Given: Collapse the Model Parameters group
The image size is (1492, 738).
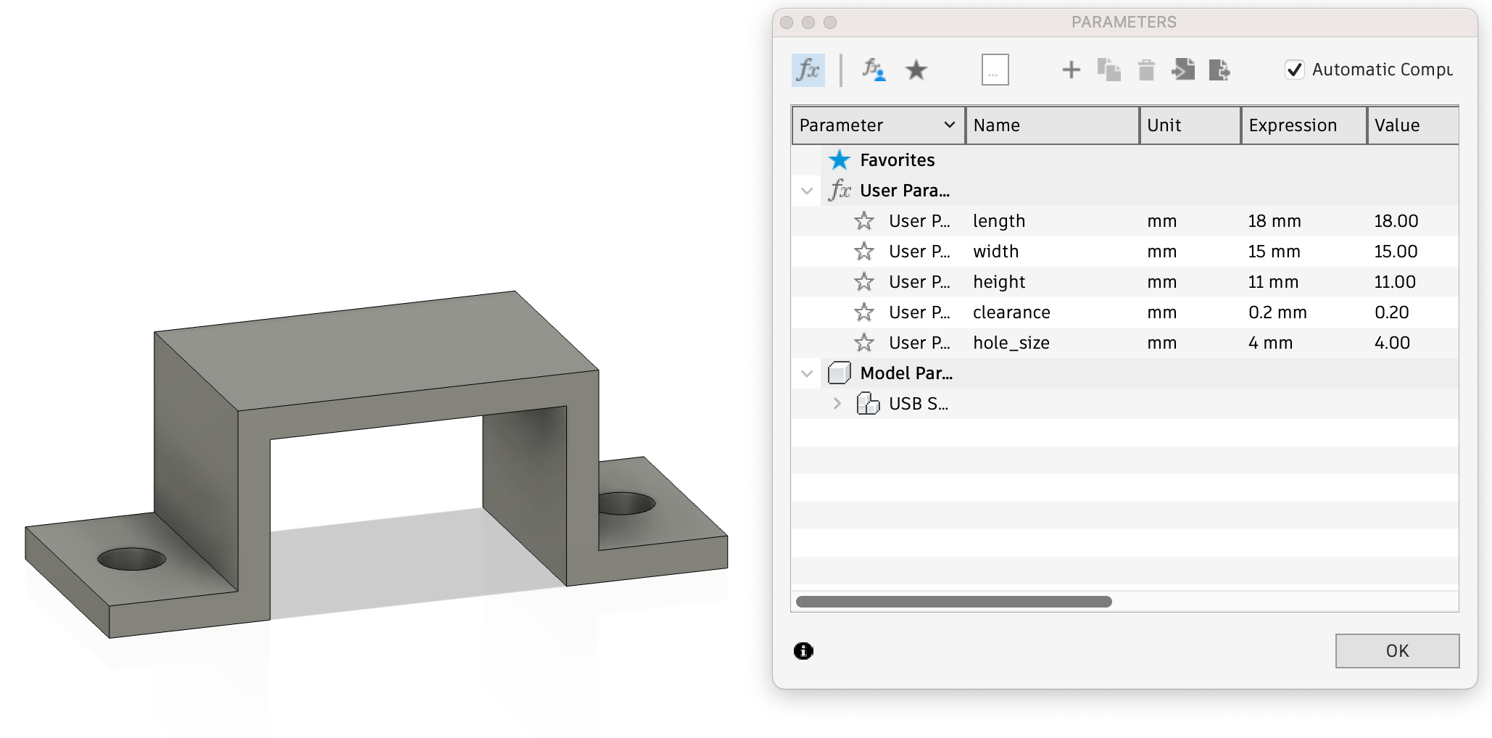Looking at the screenshot, I should pos(807,374).
